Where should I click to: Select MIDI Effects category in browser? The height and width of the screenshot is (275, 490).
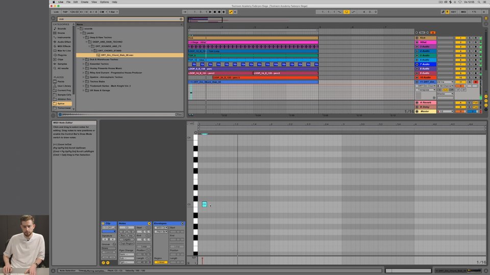(x=64, y=46)
